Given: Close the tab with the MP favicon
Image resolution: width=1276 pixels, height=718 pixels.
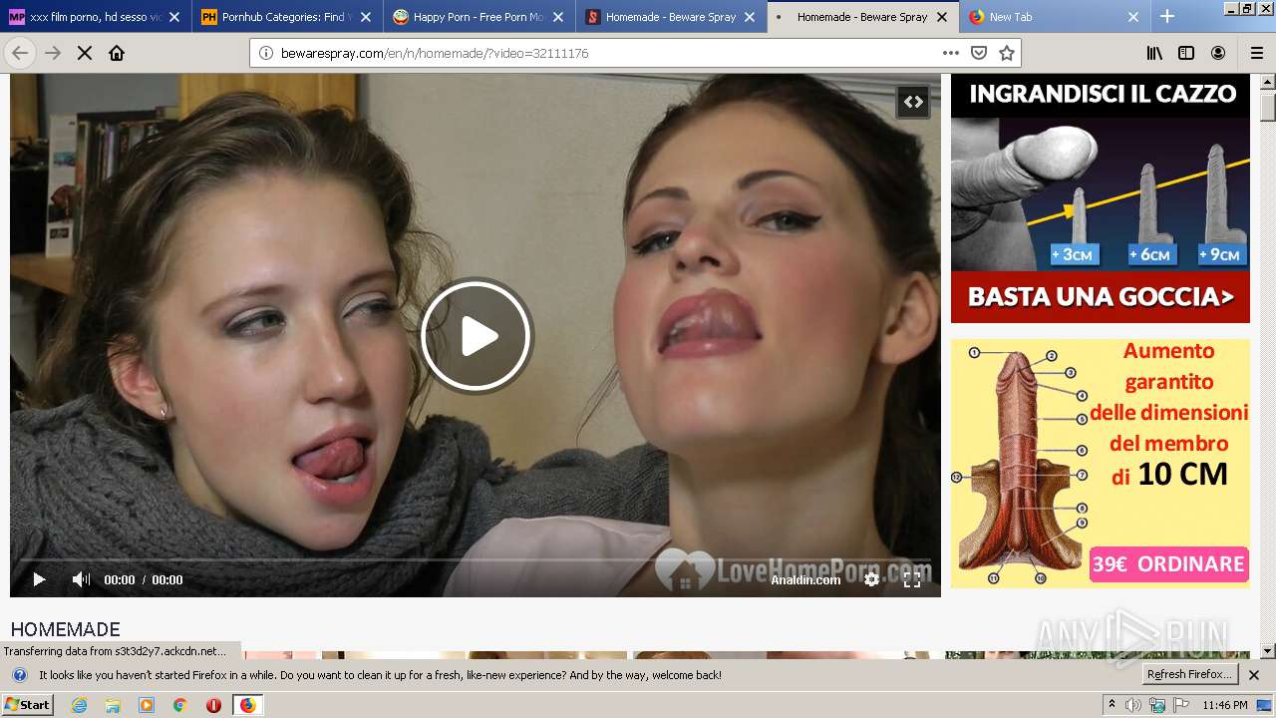Looking at the screenshot, I should tap(174, 17).
